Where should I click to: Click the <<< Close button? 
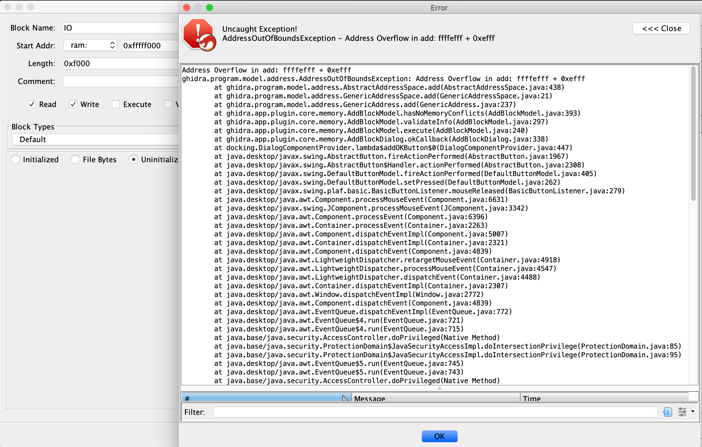pos(661,28)
